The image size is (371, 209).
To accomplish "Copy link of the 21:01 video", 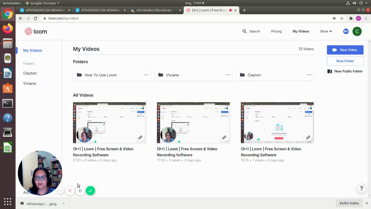I will (x=140, y=138).
